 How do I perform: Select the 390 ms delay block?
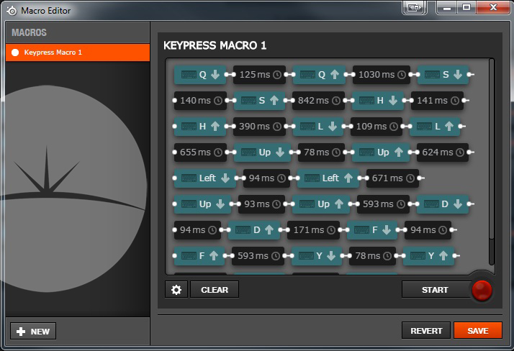coord(259,127)
